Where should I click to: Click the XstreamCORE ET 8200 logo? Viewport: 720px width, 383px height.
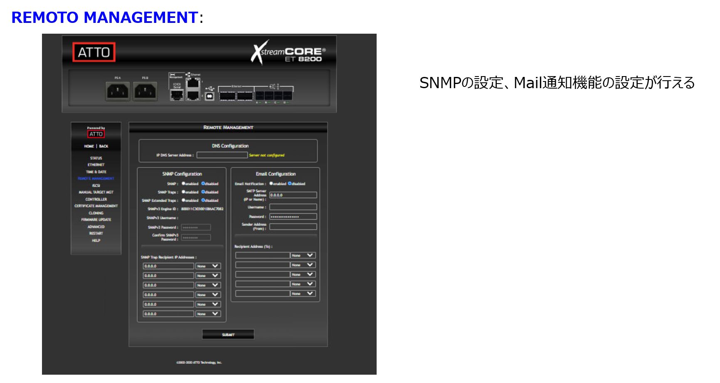tap(288, 53)
